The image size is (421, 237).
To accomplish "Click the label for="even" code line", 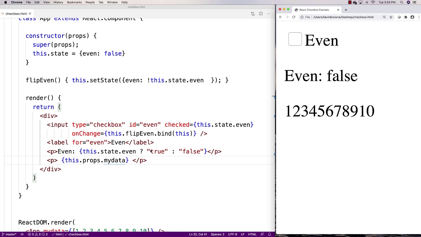I will (x=100, y=143).
